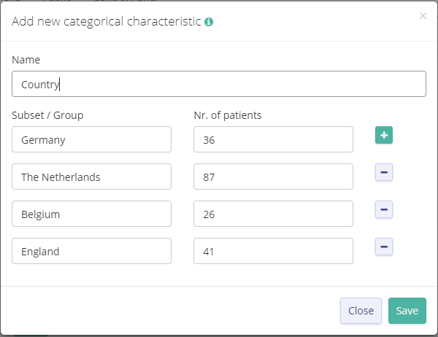Save the new categorical characteristic
Image resolution: width=438 pixels, height=337 pixels.
(407, 311)
